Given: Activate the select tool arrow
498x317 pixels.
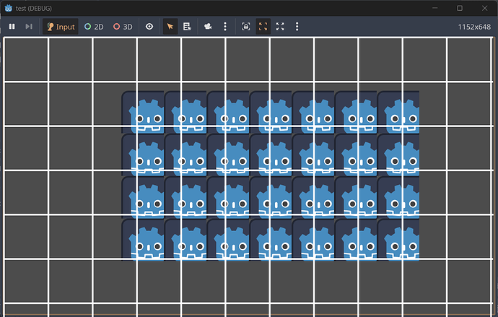Looking at the screenshot, I should point(170,27).
